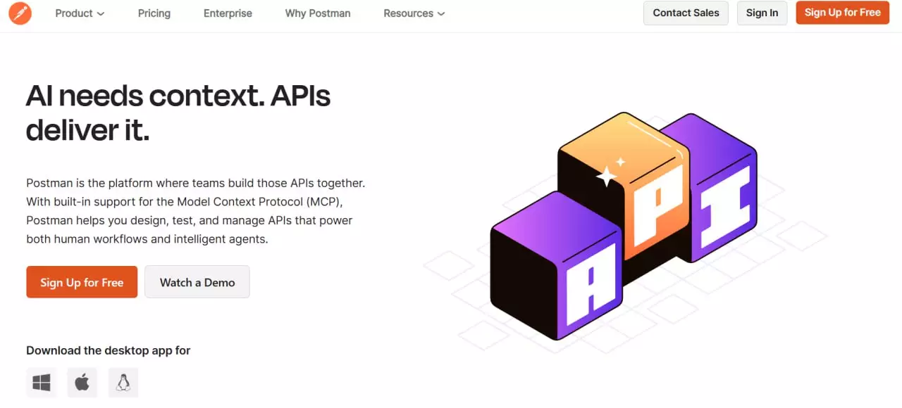Expand the Product dropdown chevron
This screenshot has height=408, width=902.
(x=101, y=14)
